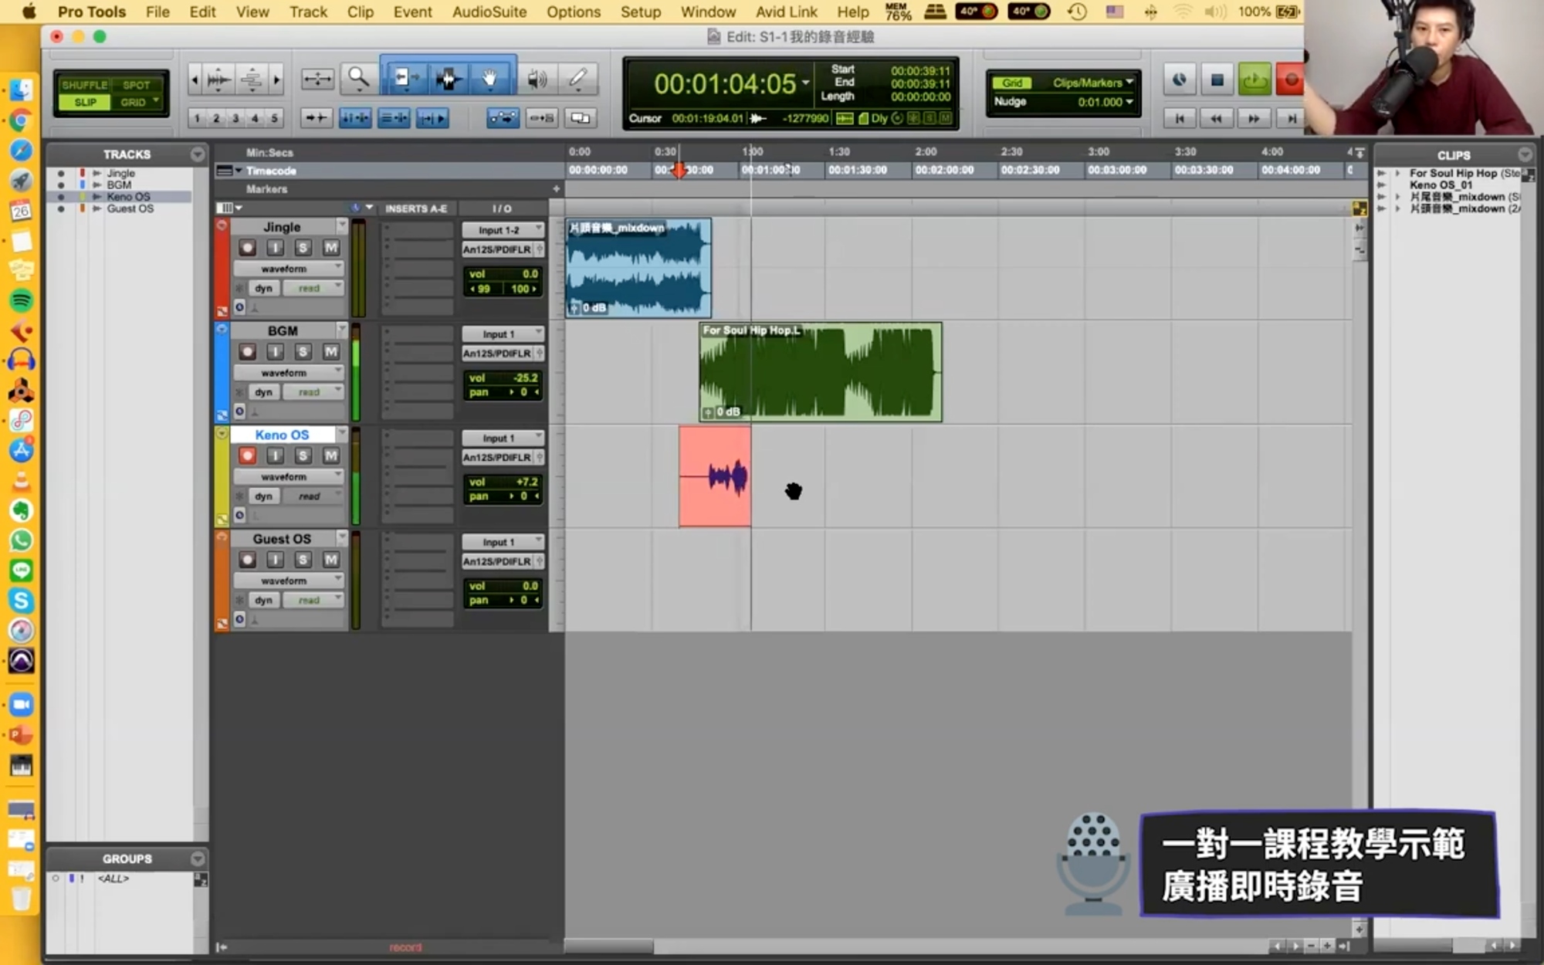Open Nudge value dropdown

coord(1130,102)
